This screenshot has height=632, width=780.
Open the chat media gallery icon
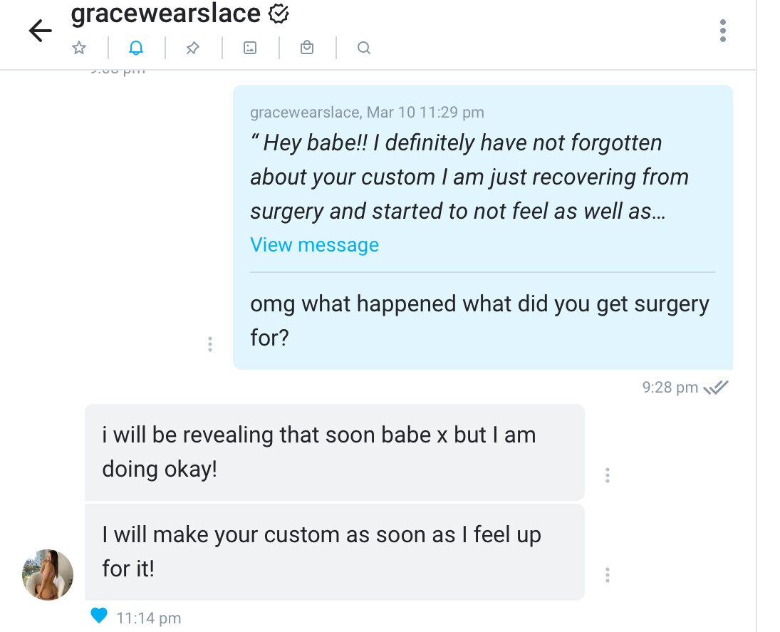tap(249, 48)
